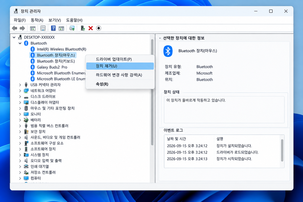Expand the 범용 직렬 버스 컨트롤러 node

point(20,126)
